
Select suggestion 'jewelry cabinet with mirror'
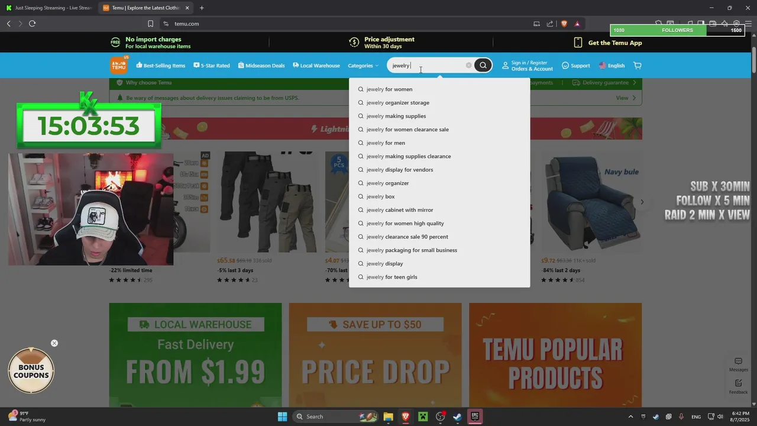click(x=439, y=210)
